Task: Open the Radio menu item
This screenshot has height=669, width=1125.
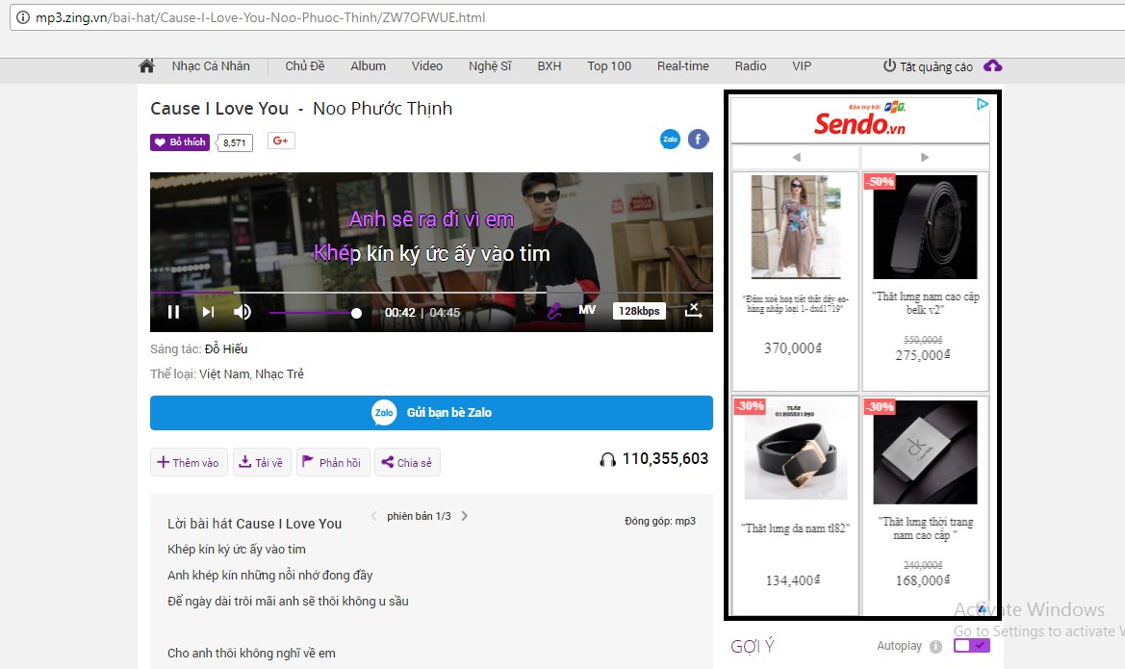Action: coord(751,66)
